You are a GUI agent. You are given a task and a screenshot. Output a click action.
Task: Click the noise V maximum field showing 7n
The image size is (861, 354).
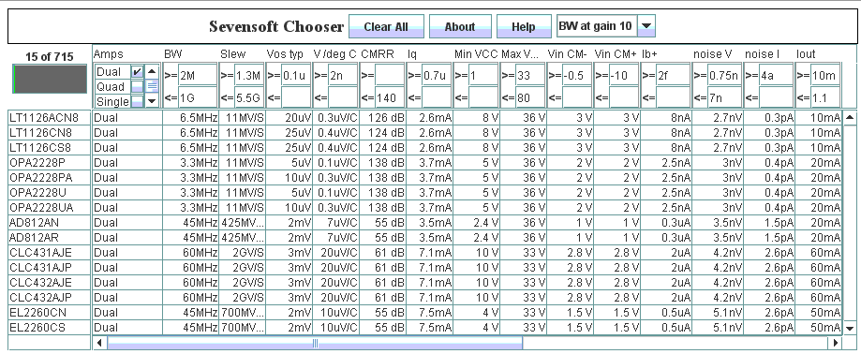tap(724, 98)
